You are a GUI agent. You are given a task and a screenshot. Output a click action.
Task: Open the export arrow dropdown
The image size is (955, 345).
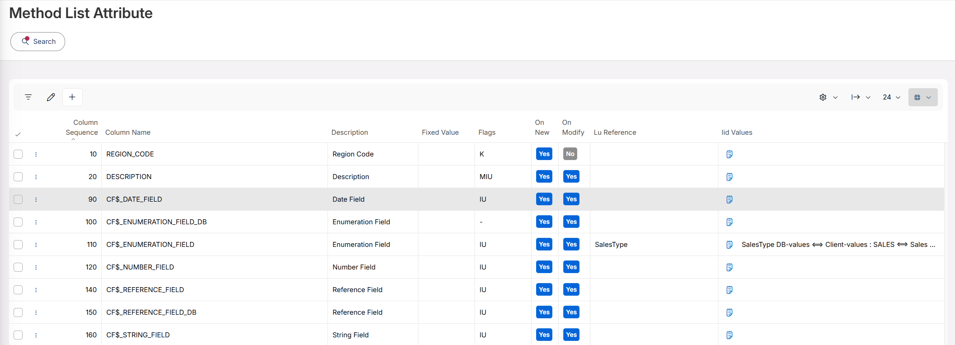coord(861,97)
